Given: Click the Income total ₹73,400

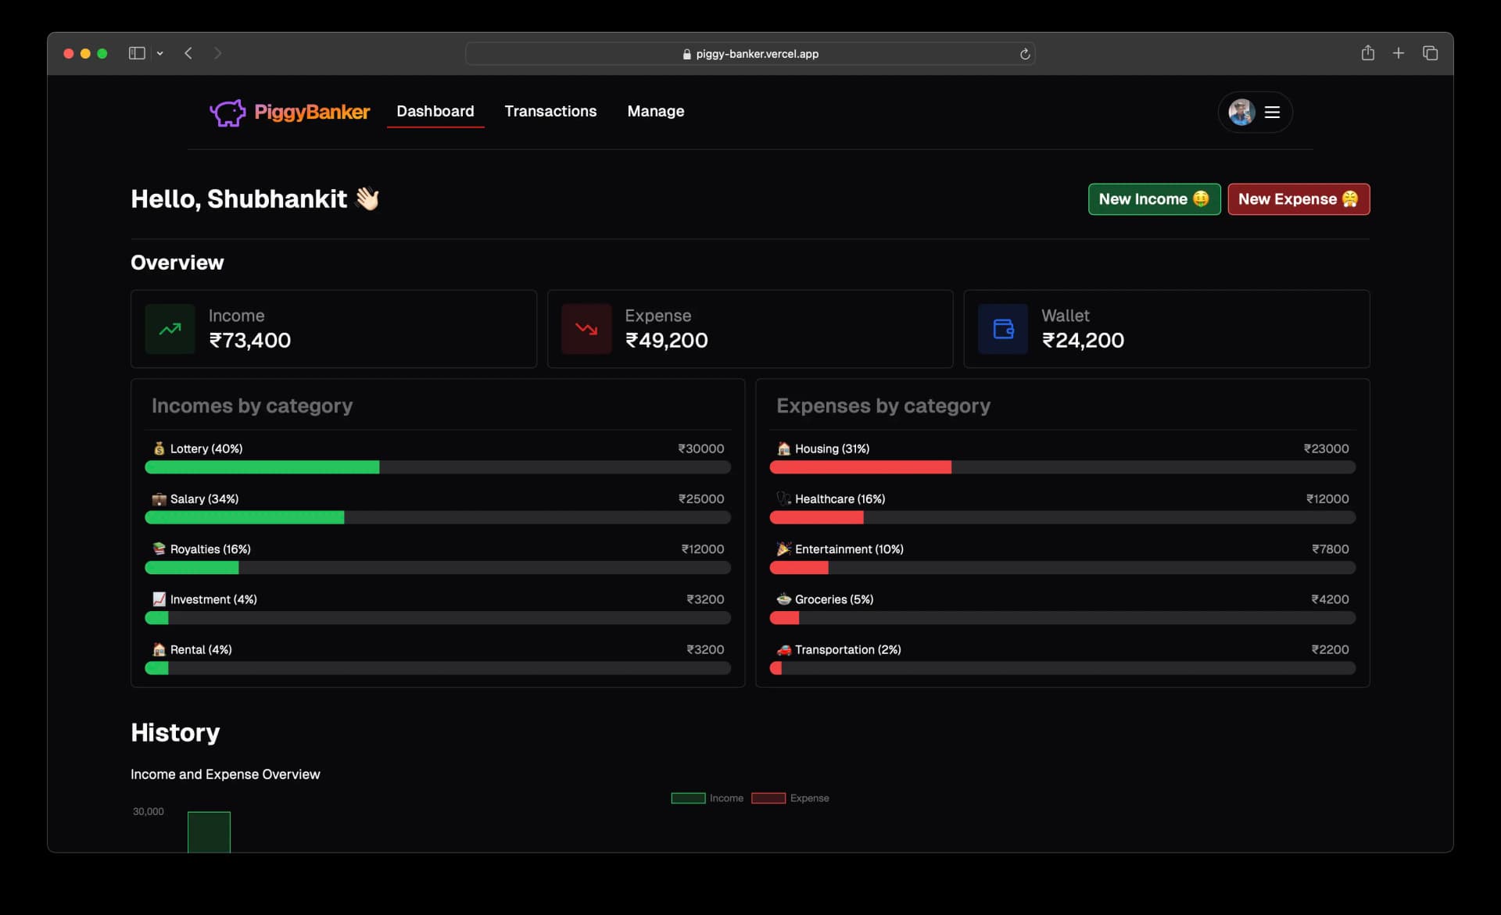Looking at the screenshot, I should click(x=250, y=340).
